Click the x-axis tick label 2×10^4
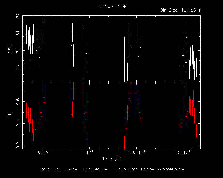Screen dimensions: 223x178 (184, 153)
